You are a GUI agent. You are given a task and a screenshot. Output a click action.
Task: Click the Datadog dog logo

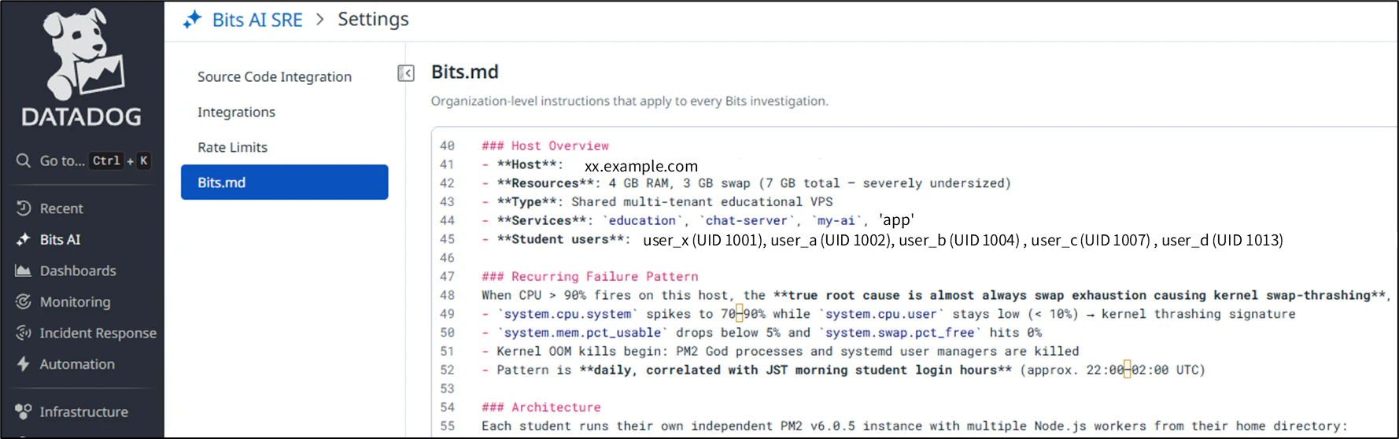(x=83, y=53)
